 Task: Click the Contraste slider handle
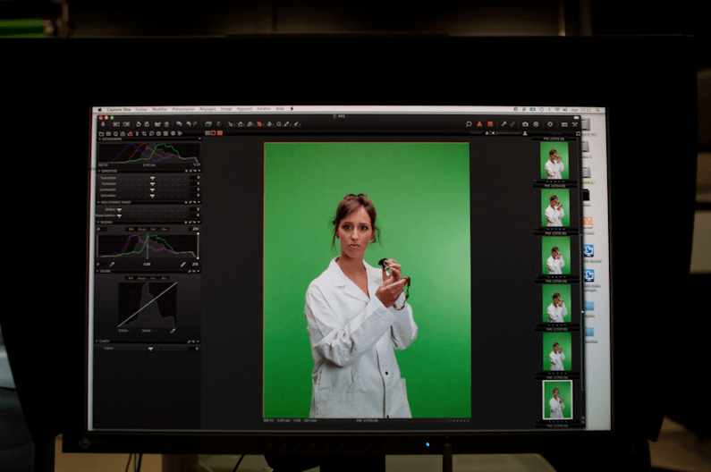[152, 184]
